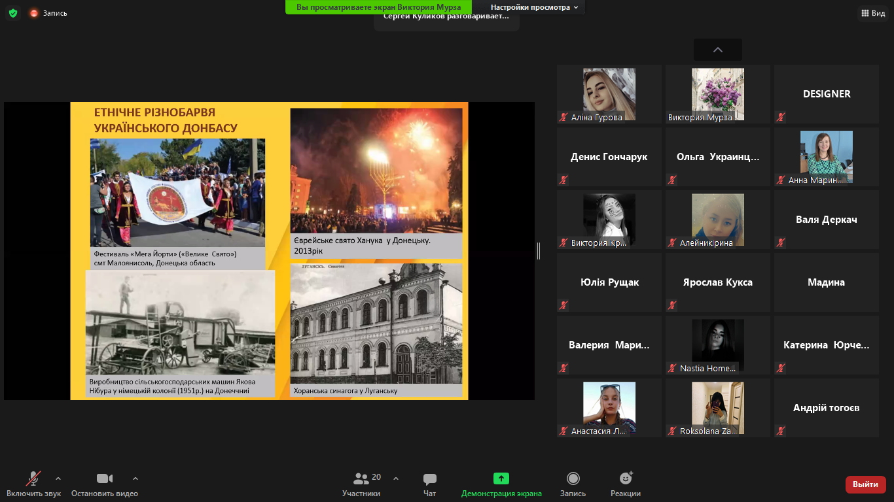Open the Настройки просмотра dropdown
Screen dimensions: 894x502
point(534,7)
